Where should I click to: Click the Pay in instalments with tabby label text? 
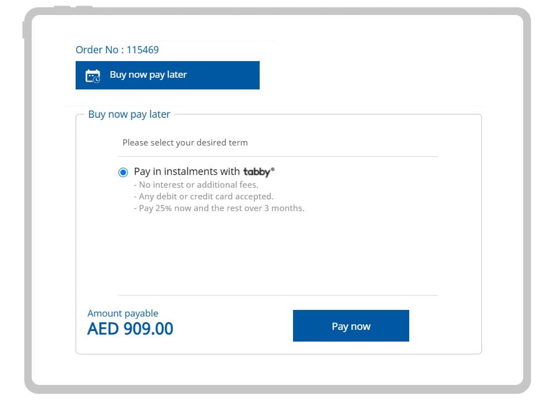tap(186, 172)
